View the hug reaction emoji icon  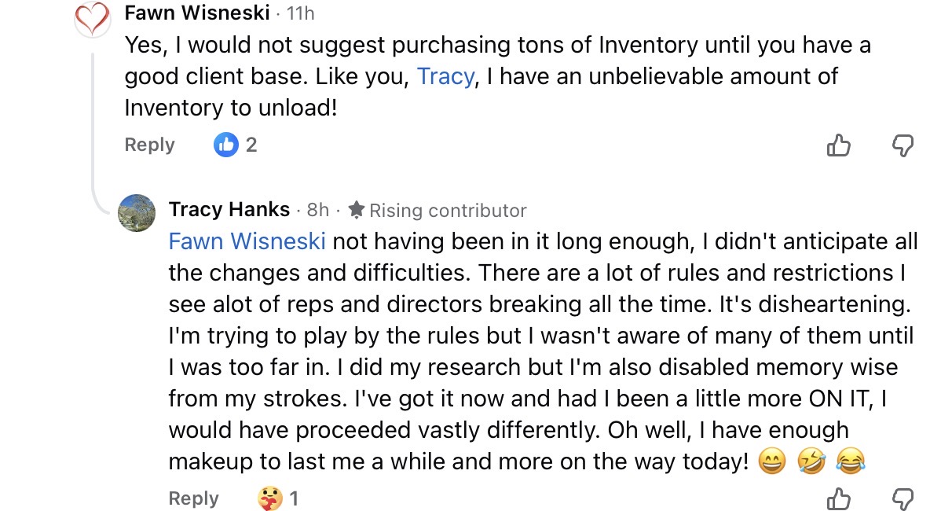(269, 498)
